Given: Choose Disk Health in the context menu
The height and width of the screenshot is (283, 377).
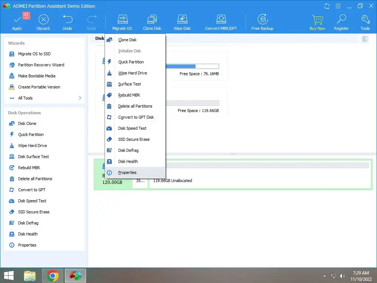Looking at the screenshot, I should coord(135,162).
